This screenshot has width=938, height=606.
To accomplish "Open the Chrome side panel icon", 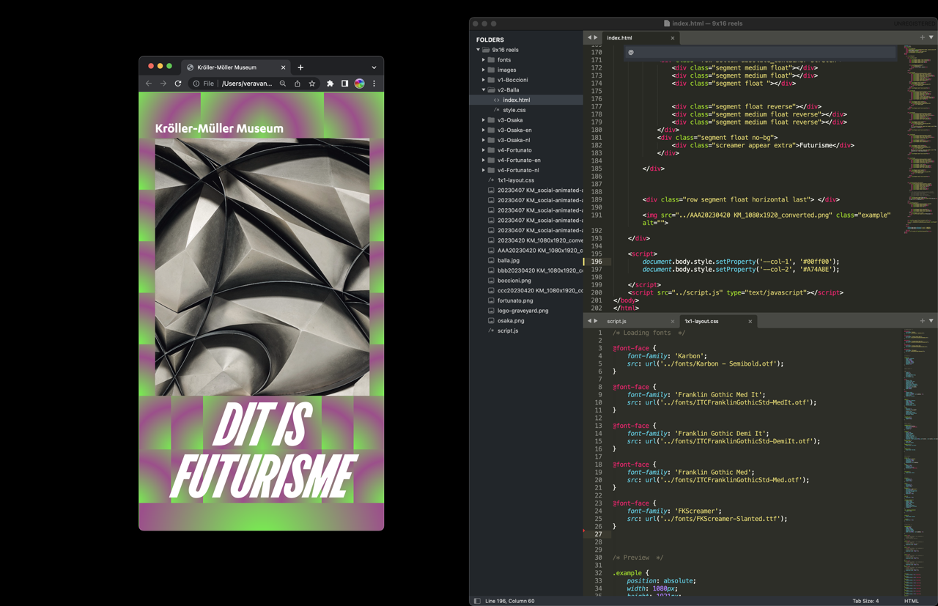I will point(344,84).
